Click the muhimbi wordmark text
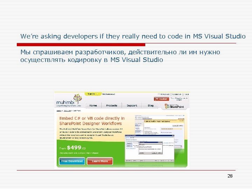Image resolution: width=252 pixels, height=189 pixels. 65,102
